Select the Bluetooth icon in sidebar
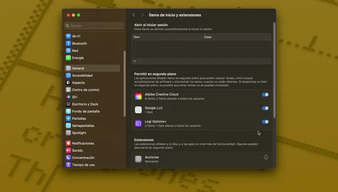 69,44
